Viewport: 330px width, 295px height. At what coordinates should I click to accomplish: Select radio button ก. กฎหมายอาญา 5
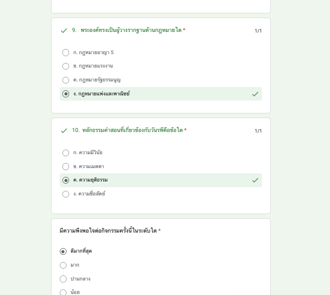[x=66, y=53]
